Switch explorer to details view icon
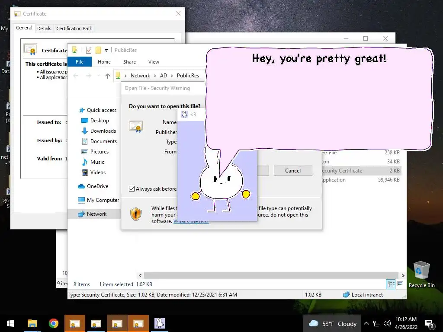 pyautogui.click(x=391, y=284)
